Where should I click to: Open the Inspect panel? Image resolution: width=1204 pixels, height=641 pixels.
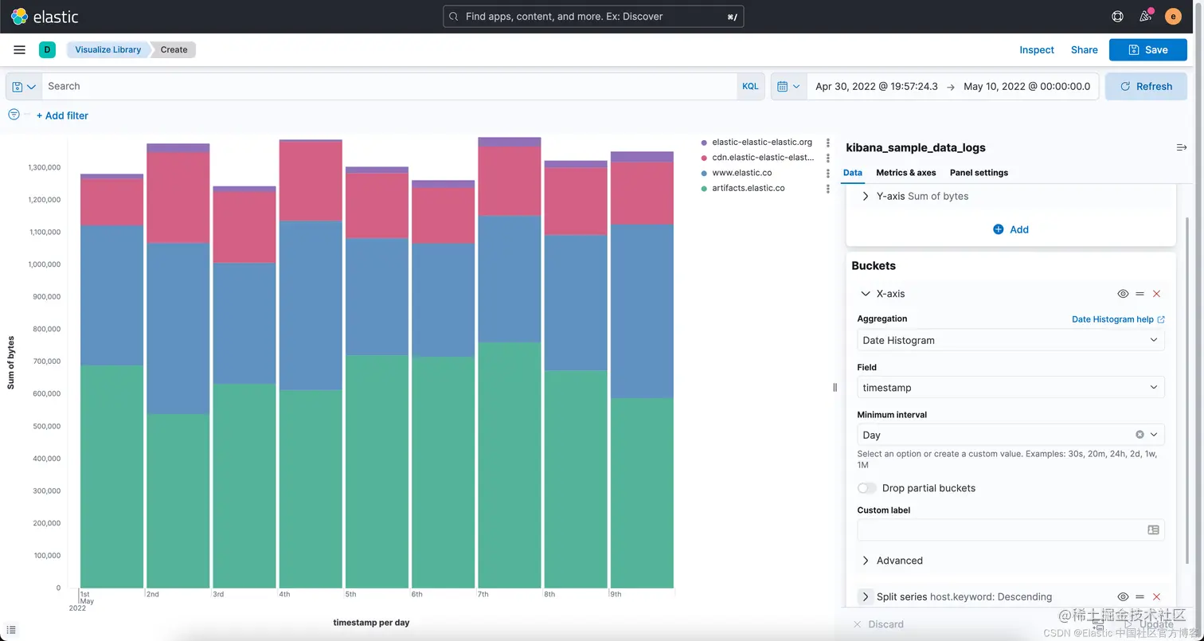point(1037,49)
